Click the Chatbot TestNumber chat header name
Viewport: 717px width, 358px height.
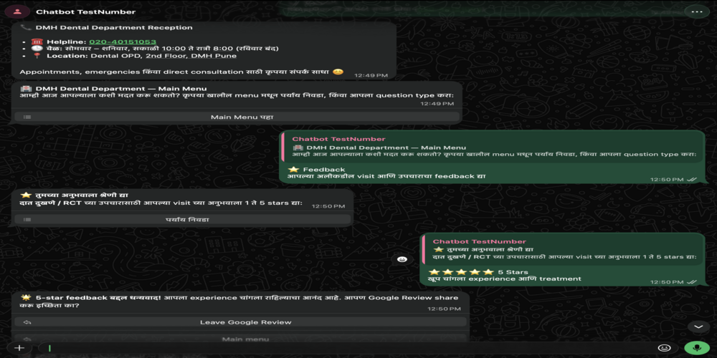[x=85, y=12]
